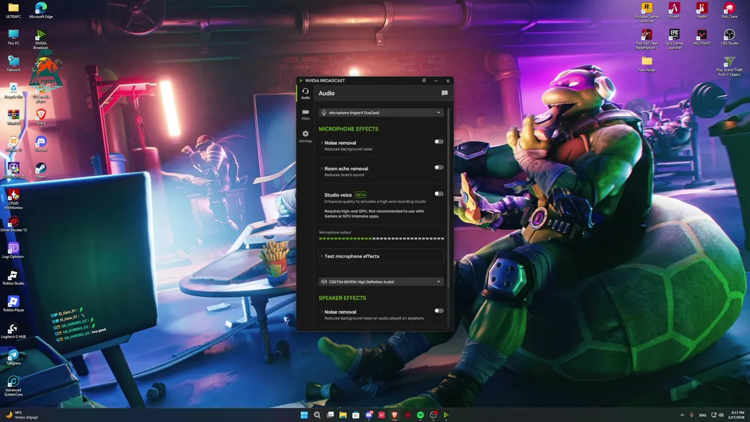Select Rockstar Games Launcher desktop icon
This screenshot has height=422, width=750.
click(x=647, y=12)
